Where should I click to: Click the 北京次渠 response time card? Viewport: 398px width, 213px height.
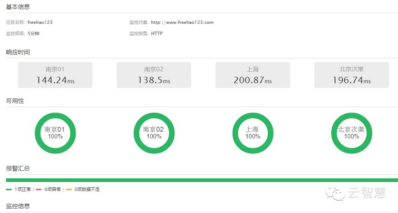click(352, 75)
